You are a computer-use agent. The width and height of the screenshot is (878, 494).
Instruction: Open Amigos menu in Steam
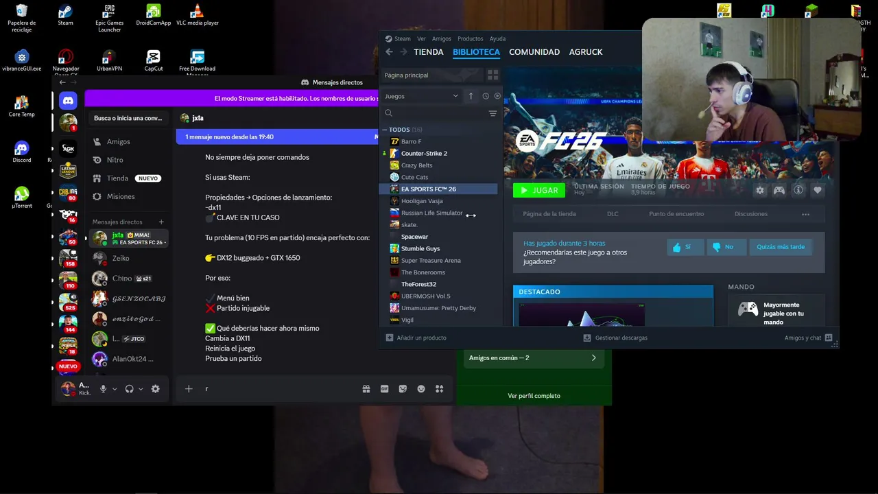(x=442, y=38)
